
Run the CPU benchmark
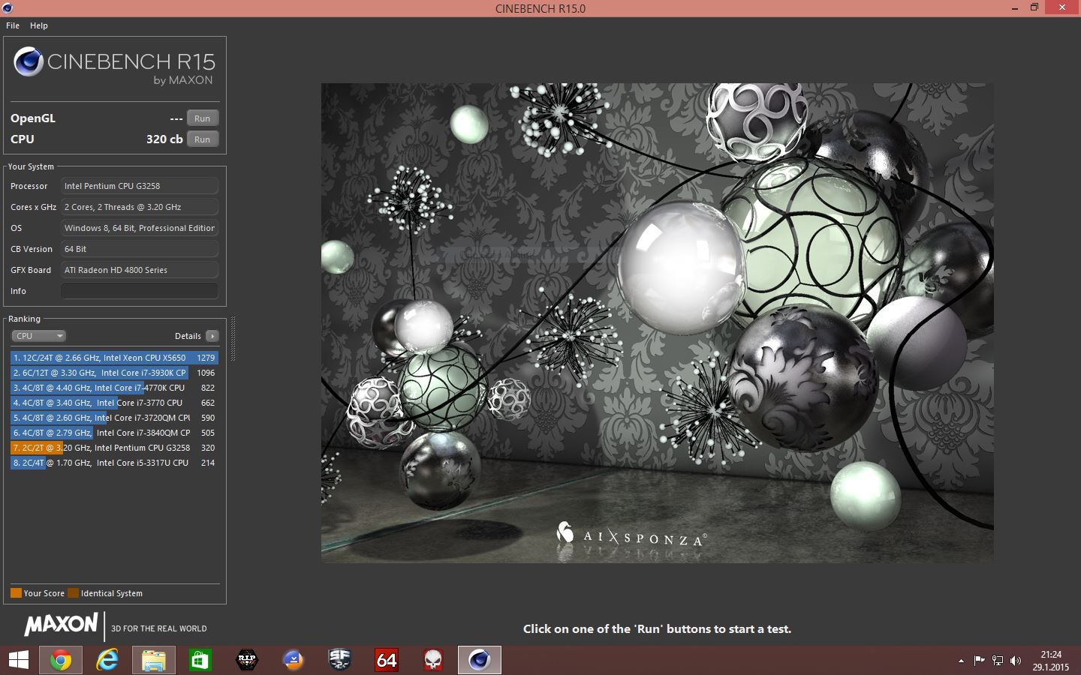pyautogui.click(x=202, y=139)
